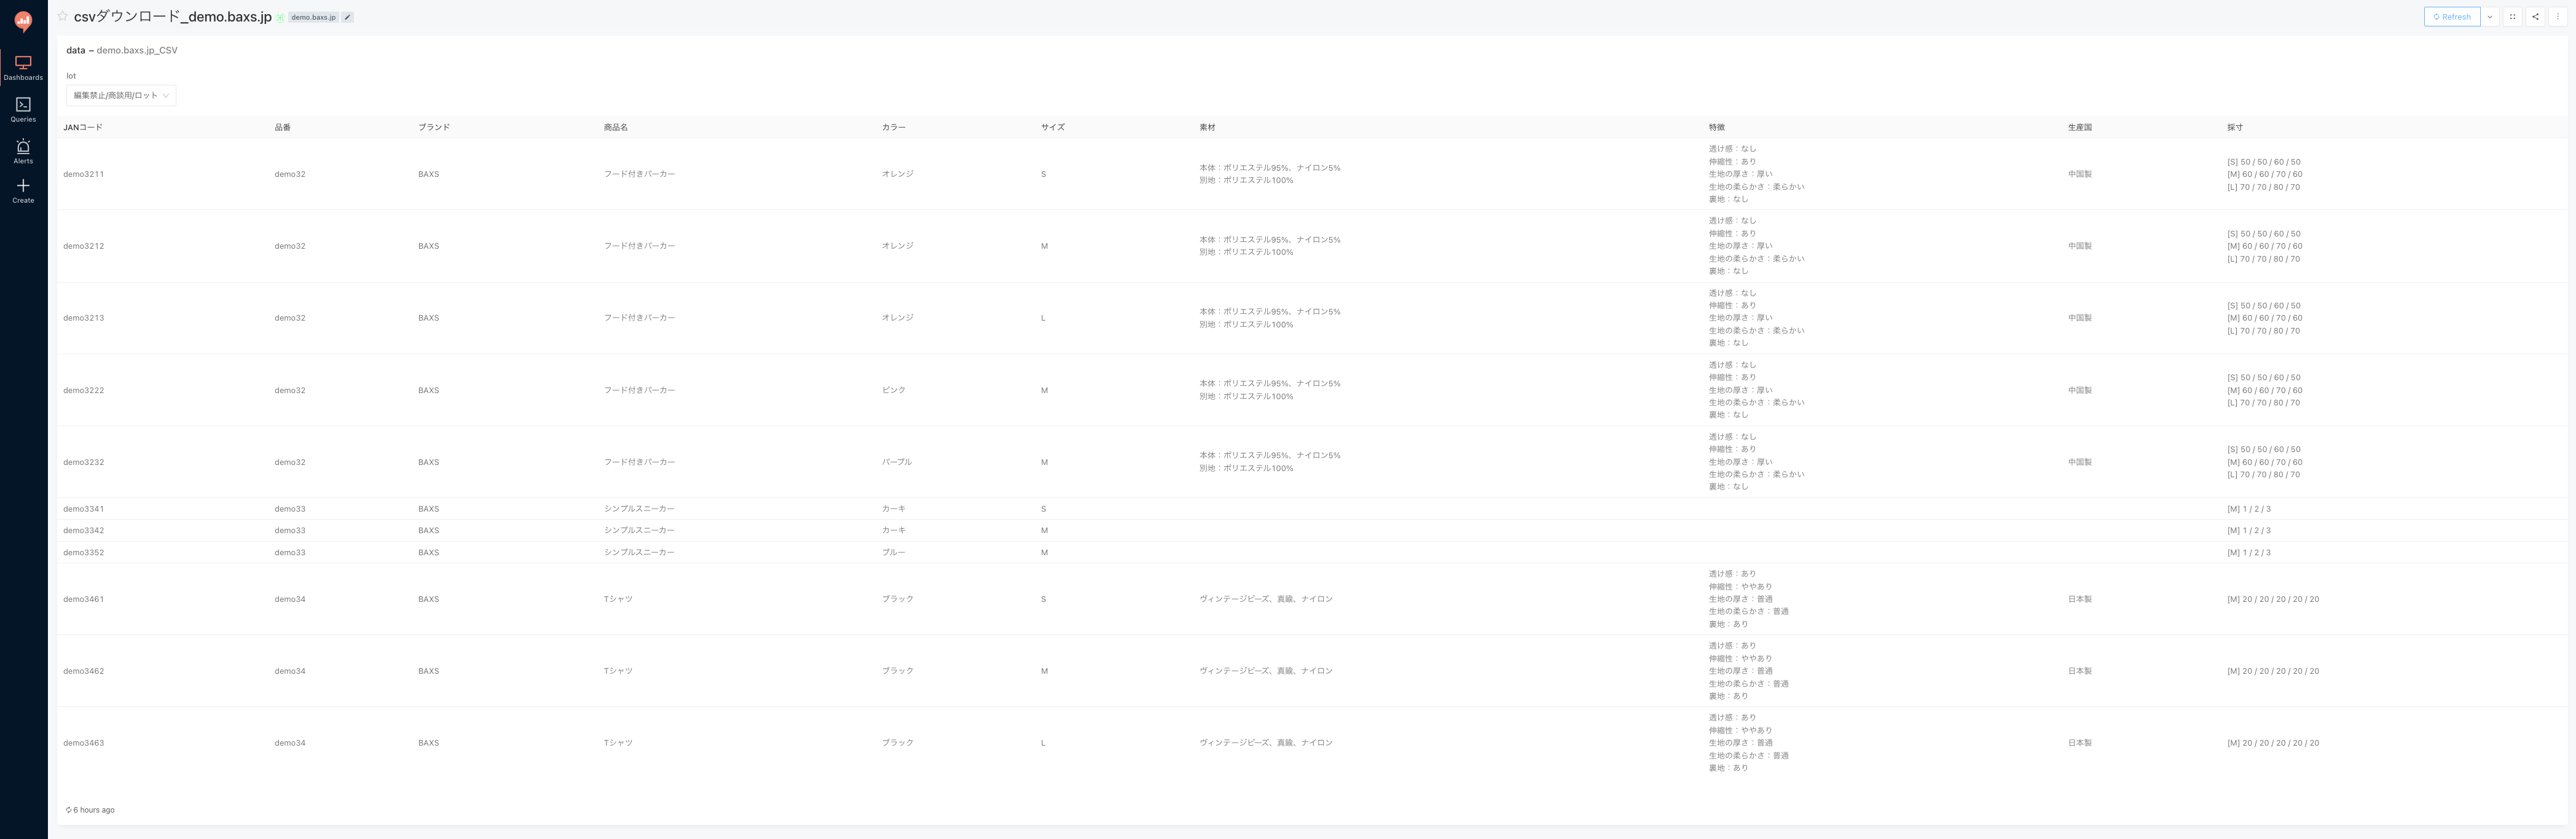Open the refresh interval dropdown arrow

[x=2489, y=17]
